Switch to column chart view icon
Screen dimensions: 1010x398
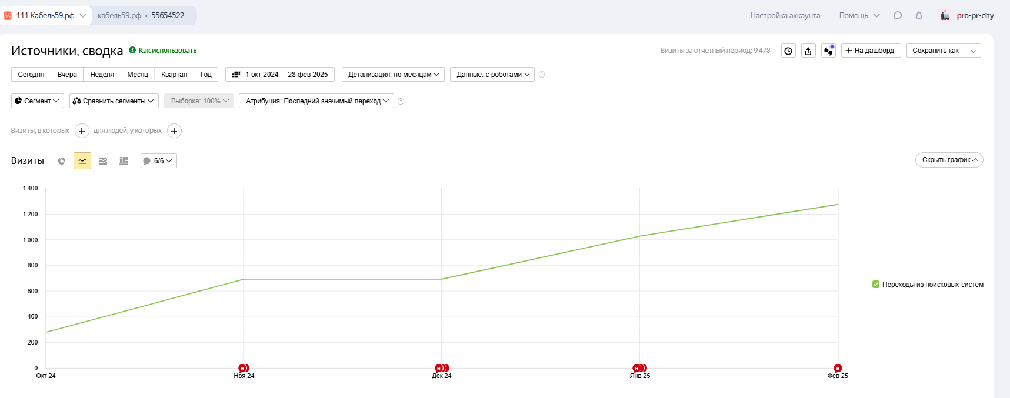(124, 161)
